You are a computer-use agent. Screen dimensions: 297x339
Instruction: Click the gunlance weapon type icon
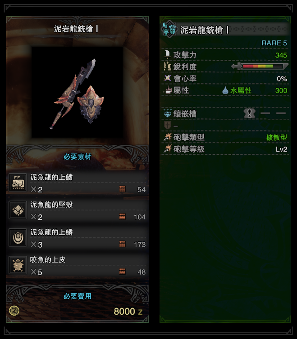point(169,29)
